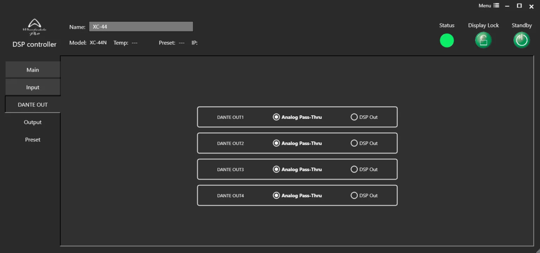Maximize the DSP controller window
Image resolution: width=540 pixels, height=253 pixels.
click(519, 6)
